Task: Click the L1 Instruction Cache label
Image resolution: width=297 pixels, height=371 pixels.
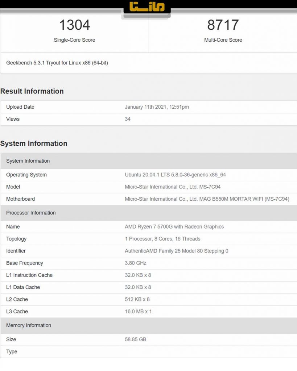Action: coord(29,275)
